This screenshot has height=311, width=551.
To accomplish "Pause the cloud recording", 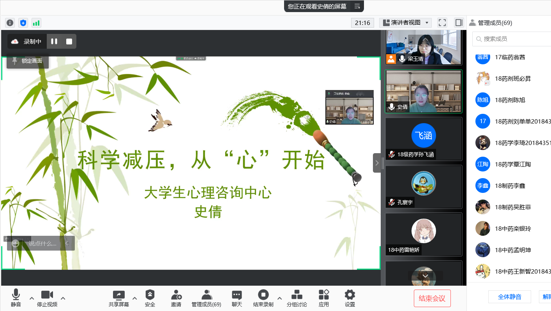I will [x=54, y=41].
